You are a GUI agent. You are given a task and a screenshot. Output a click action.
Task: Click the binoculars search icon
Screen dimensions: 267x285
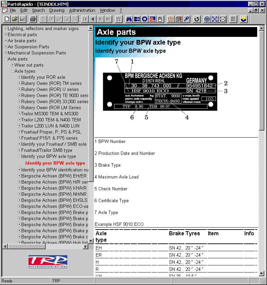point(129,19)
